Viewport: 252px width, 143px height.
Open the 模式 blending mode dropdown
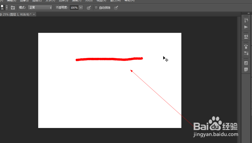pyautogui.click(x=40, y=8)
